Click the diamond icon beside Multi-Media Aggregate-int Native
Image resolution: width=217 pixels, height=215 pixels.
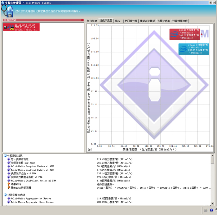9,199
